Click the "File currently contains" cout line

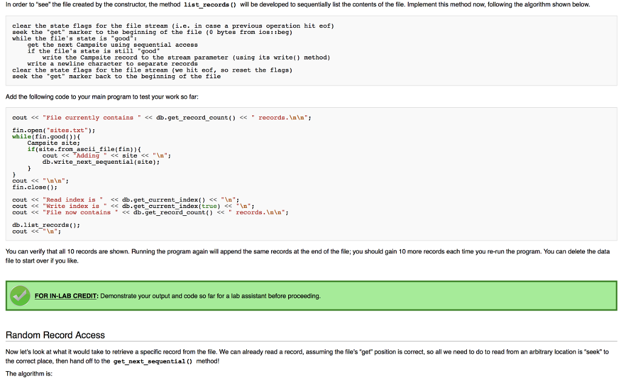click(x=161, y=118)
